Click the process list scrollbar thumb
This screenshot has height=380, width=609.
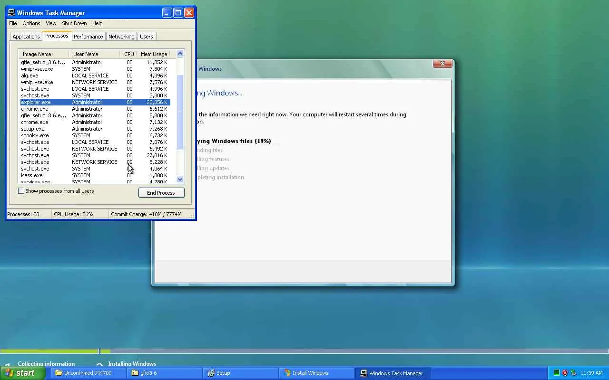pyautogui.click(x=180, y=113)
